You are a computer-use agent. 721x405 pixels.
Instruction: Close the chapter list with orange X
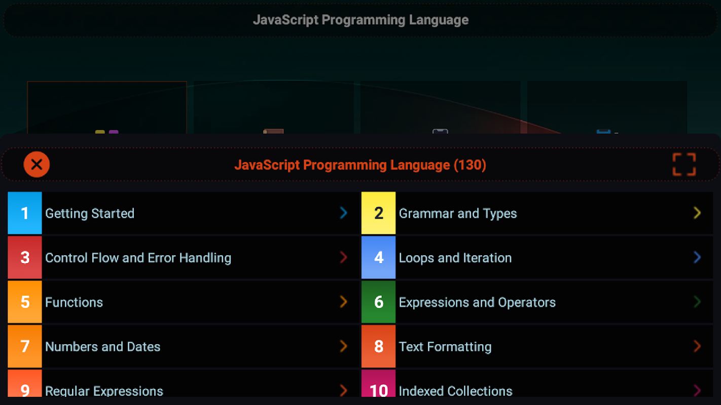pyautogui.click(x=37, y=165)
